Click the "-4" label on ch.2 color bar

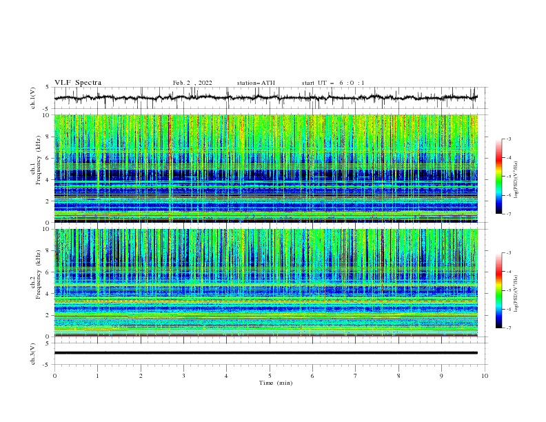508,272
